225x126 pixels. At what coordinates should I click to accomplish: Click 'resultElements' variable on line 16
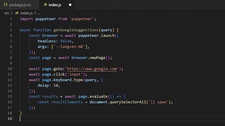(x=67, y=102)
